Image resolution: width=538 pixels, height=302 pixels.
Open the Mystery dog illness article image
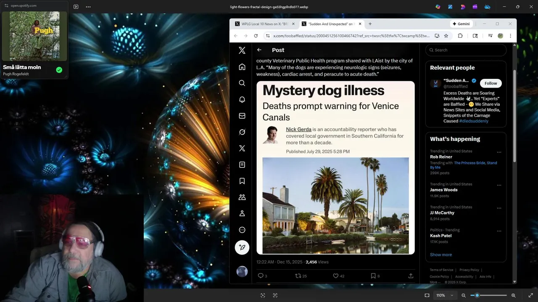[335, 168]
